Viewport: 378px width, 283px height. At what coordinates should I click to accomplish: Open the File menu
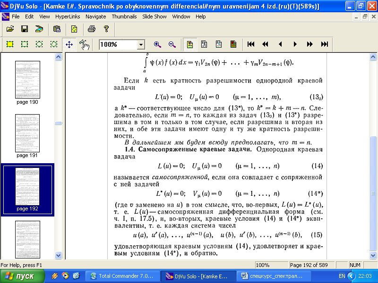coord(16,17)
